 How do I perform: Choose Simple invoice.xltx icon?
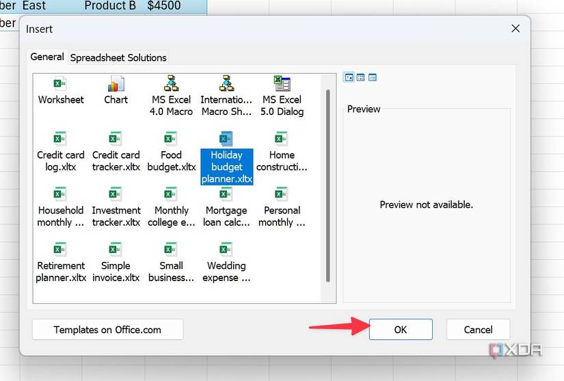click(115, 249)
